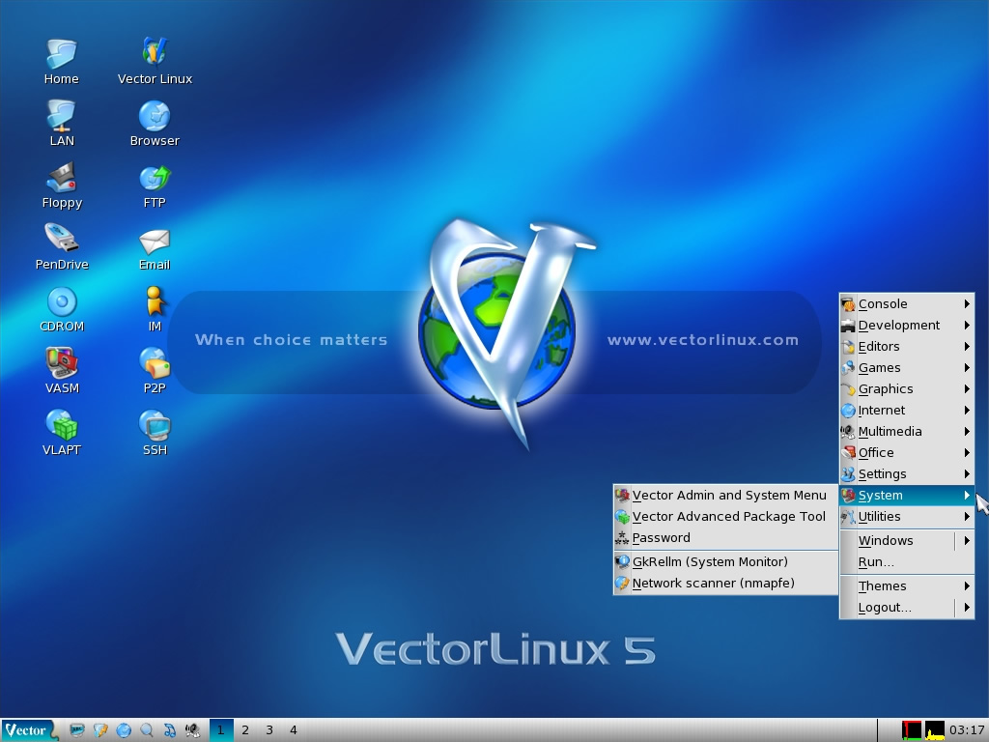Click the magnifier search icon in taskbar
Viewport: 989px width, 742px height.
(147, 730)
